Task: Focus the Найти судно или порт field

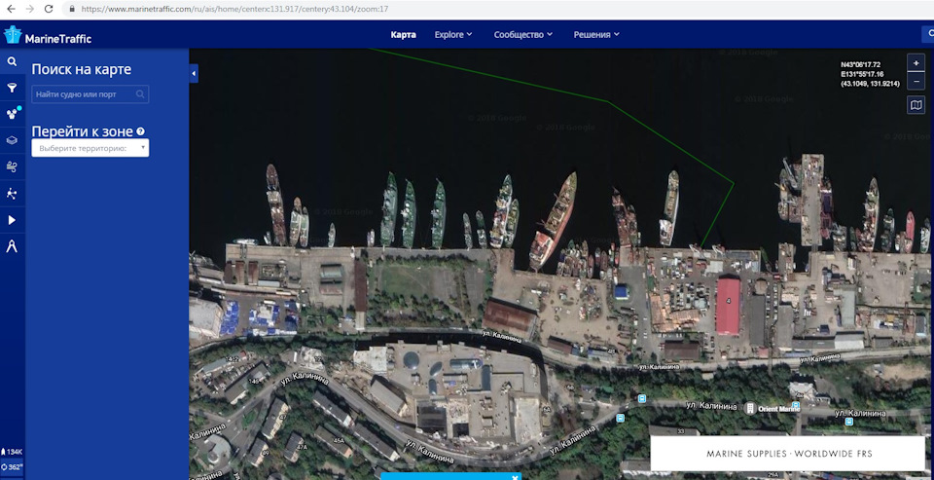Action: click(90, 94)
